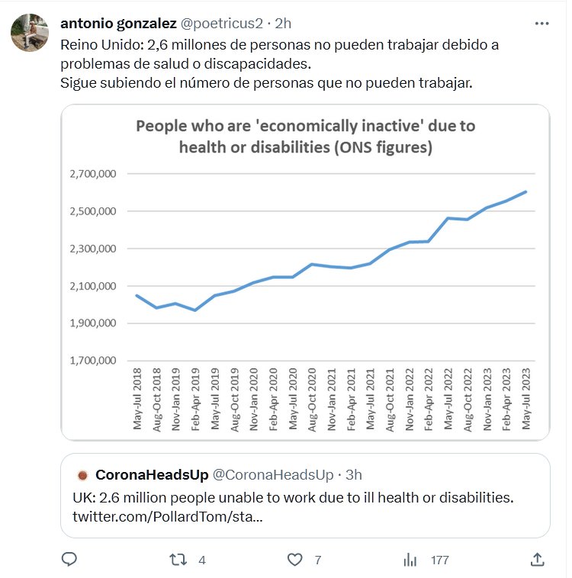This screenshot has width=572, height=578.
Task: Like the tweet with the heart icon
Action: click(x=295, y=560)
